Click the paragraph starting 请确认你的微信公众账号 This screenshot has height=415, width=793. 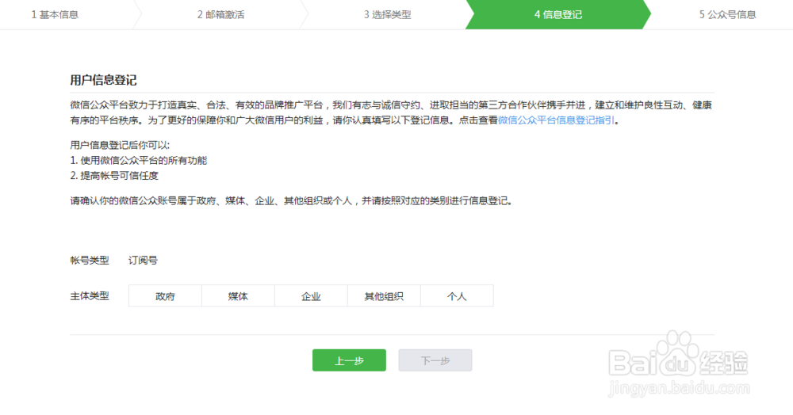click(292, 201)
